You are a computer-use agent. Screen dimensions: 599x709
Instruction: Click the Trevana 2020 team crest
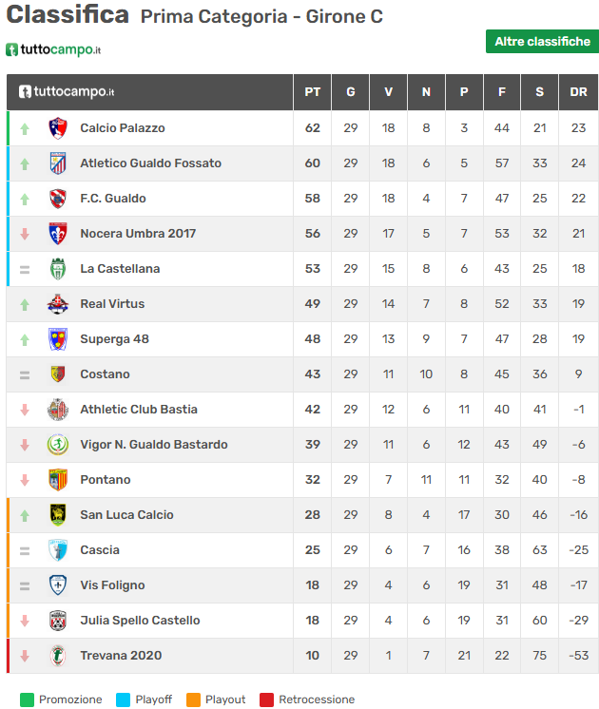click(58, 656)
